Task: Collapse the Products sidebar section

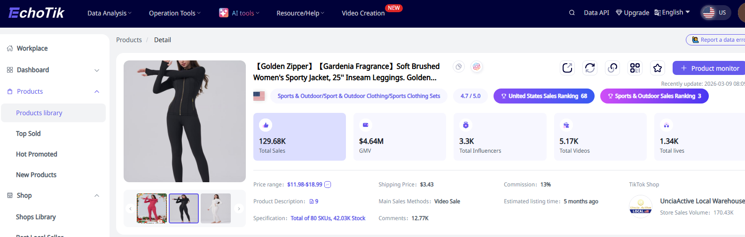Action: click(97, 91)
